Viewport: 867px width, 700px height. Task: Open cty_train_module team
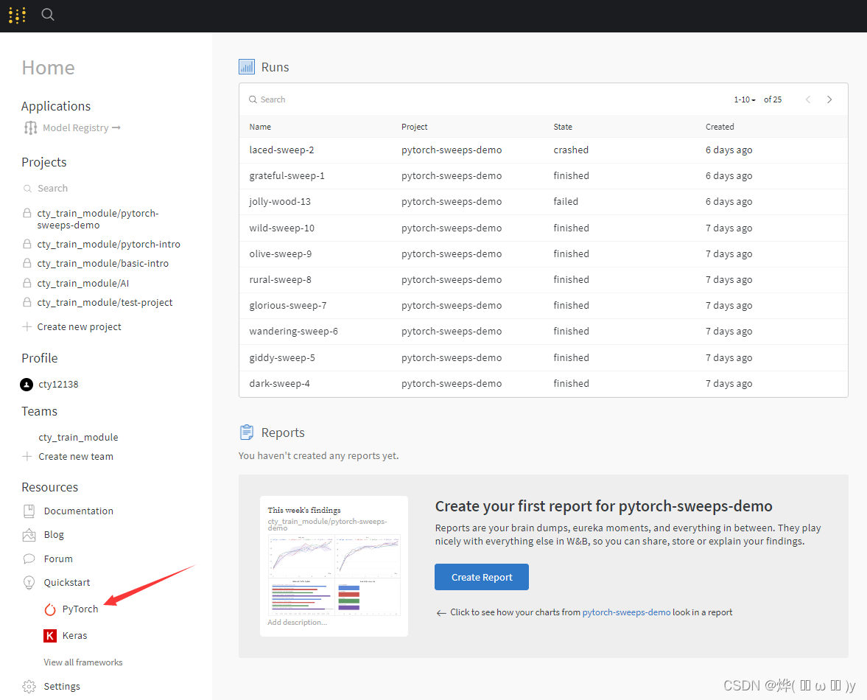[78, 437]
